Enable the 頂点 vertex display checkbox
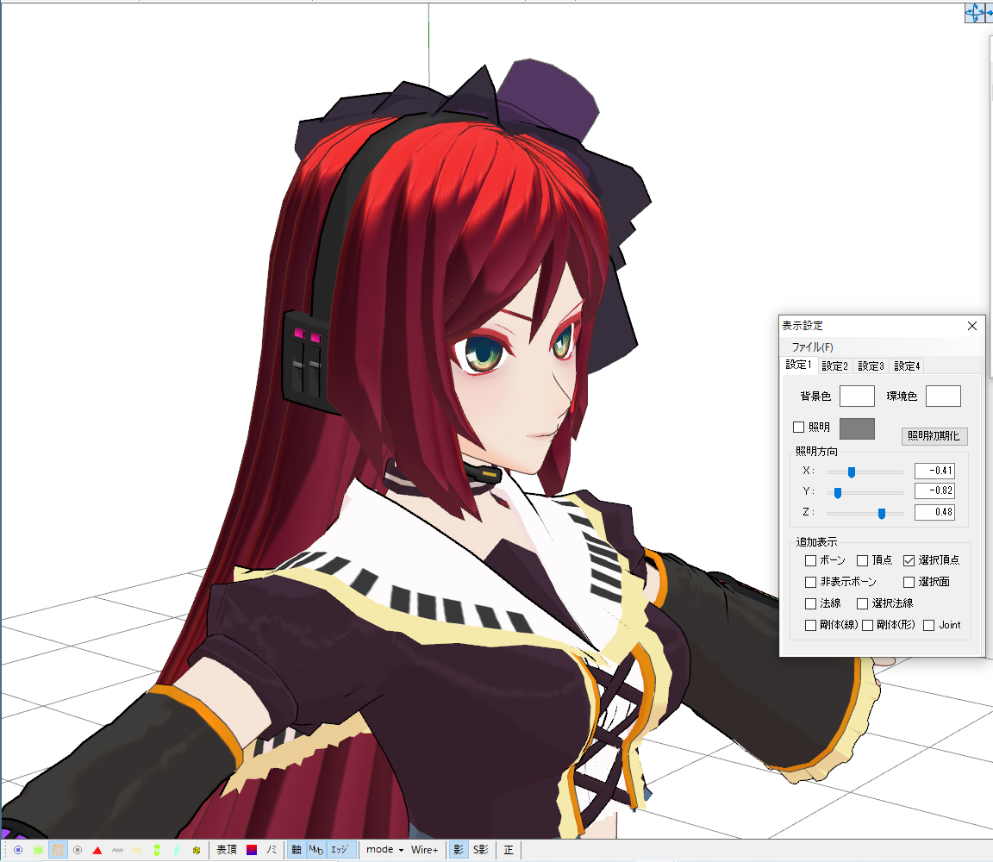Image resolution: width=993 pixels, height=862 pixels. tap(863, 560)
